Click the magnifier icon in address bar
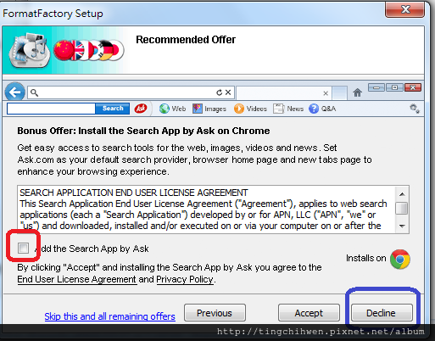 tap(34, 92)
